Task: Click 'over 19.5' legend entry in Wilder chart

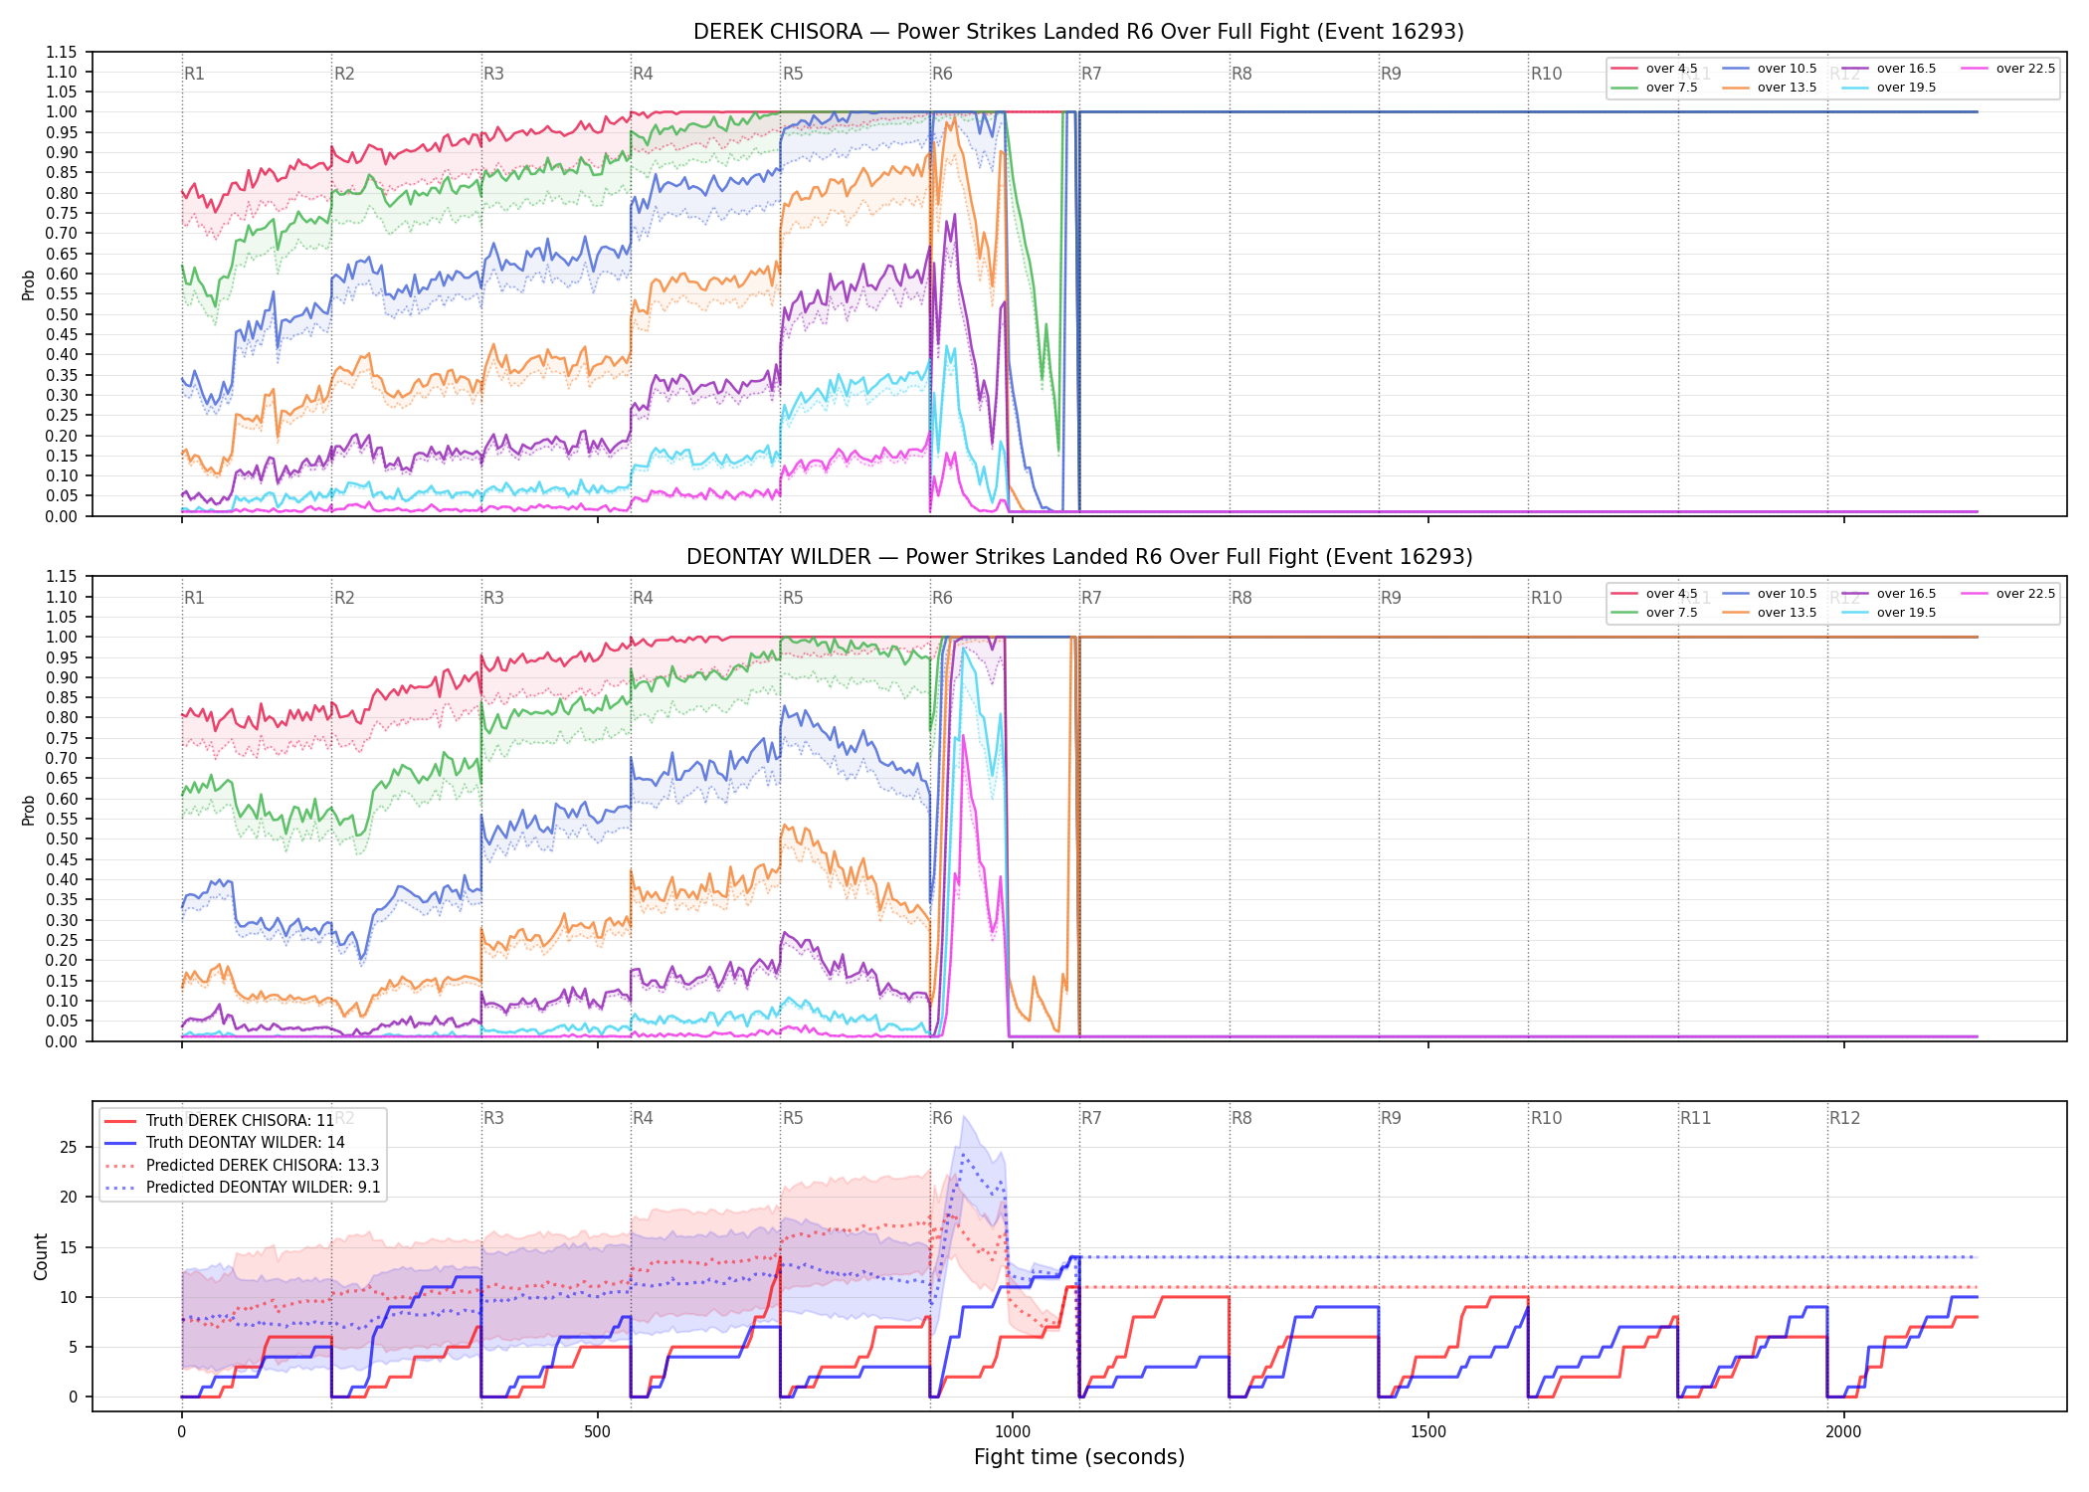Action: 1889,613
